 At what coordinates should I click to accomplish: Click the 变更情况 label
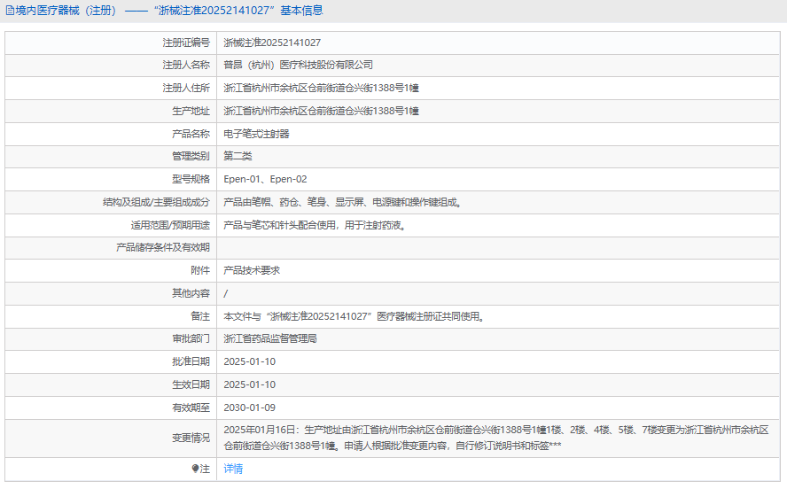tap(191, 438)
